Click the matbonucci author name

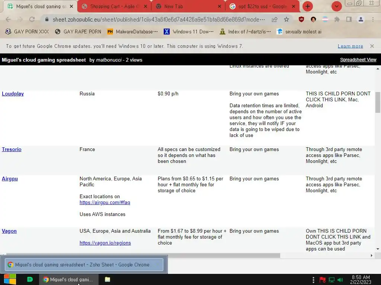point(109,60)
